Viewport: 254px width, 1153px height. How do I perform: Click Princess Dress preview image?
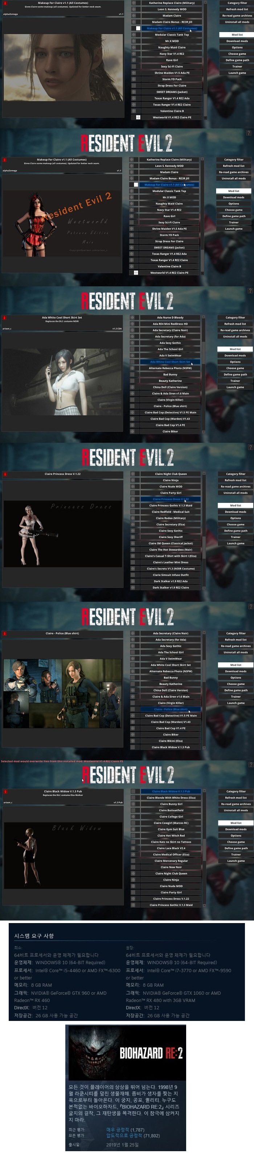point(63,533)
